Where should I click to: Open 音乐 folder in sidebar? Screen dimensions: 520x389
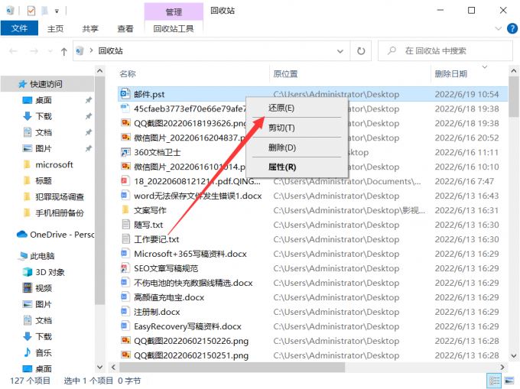click(x=37, y=352)
